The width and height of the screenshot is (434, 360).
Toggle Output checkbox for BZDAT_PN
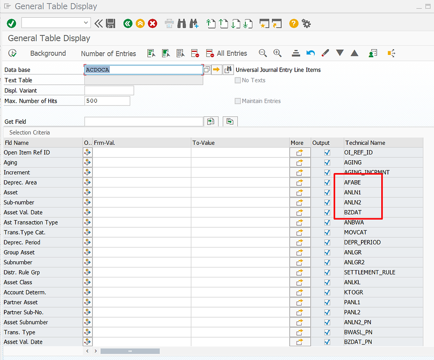point(327,342)
